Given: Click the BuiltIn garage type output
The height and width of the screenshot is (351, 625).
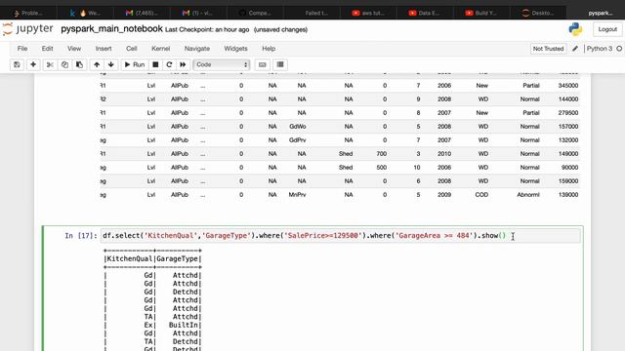Looking at the screenshot, I should [184, 325].
